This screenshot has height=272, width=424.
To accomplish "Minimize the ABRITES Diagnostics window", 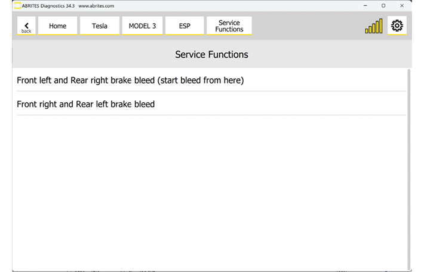I will click(366, 5).
